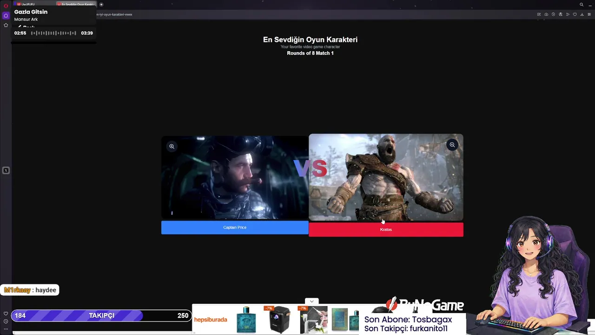Open the easy setup menu icon
The width and height of the screenshot is (595, 335).
589,14
